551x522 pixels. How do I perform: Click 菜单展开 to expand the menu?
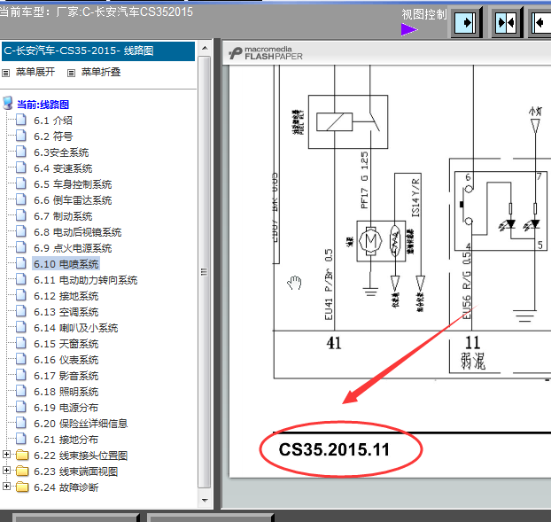tap(35, 72)
